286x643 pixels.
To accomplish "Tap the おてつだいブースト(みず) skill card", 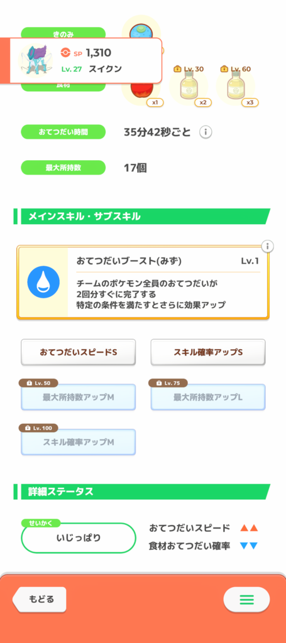I will pos(143,282).
